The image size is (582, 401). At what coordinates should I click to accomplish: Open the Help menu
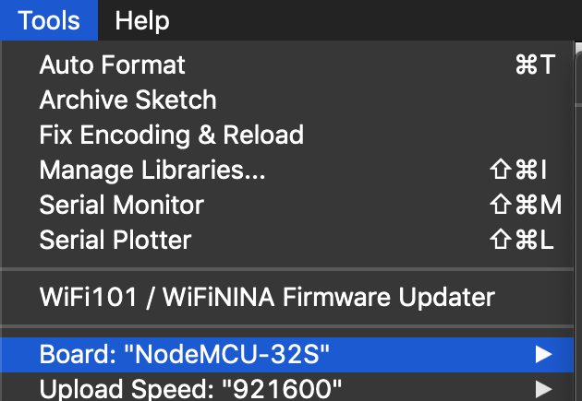(143, 20)
